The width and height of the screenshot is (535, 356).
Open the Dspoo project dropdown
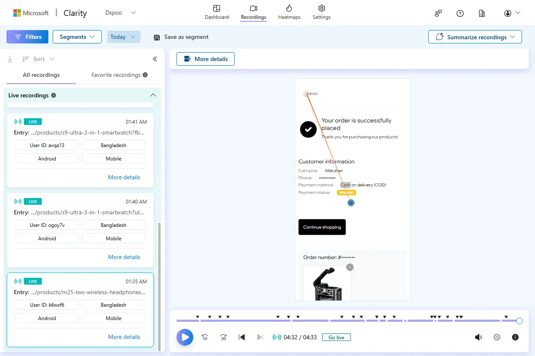pos(120,13)
